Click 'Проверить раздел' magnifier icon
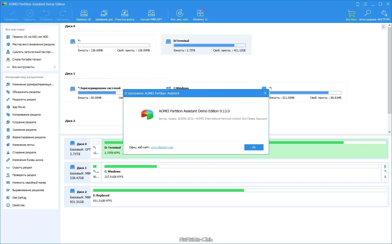This screenshot has height=244, width=392. (8, 175)
